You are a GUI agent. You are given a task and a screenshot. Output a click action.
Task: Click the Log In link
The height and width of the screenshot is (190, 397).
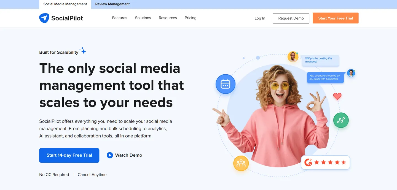click(x=260, y=18)
